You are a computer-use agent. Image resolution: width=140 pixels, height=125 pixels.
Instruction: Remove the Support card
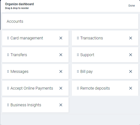131,55
